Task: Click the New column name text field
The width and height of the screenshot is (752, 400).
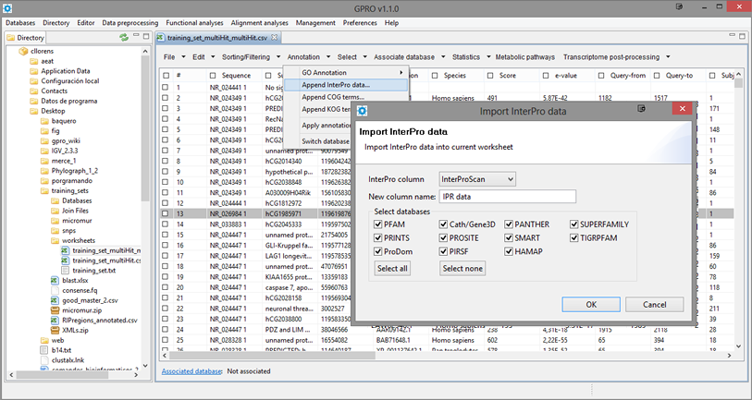Action: click(x=507, y=196)
